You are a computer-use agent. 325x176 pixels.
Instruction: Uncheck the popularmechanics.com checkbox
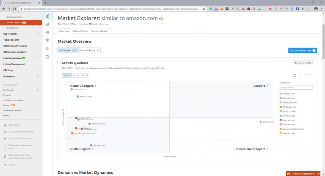coord(281,129)
